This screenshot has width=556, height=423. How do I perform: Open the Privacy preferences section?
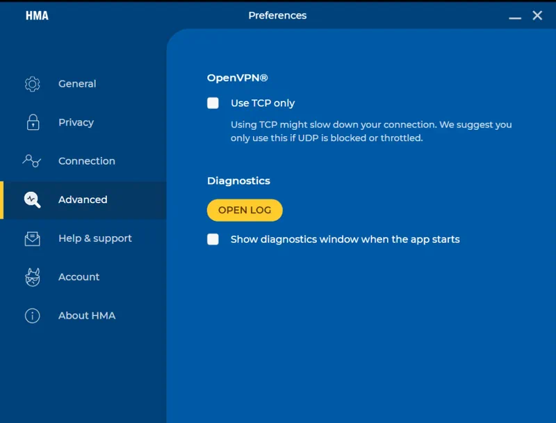tap(76, 122)
